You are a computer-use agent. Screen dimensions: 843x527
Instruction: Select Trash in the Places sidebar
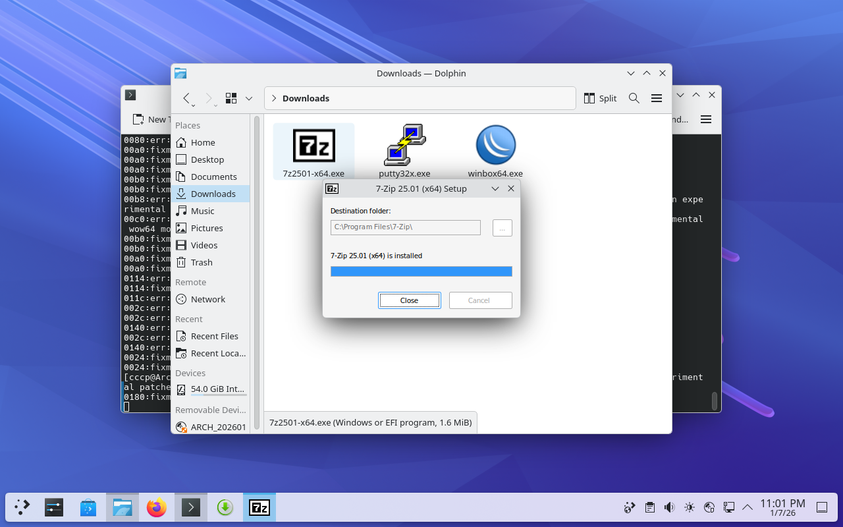(x=202, y=262)
